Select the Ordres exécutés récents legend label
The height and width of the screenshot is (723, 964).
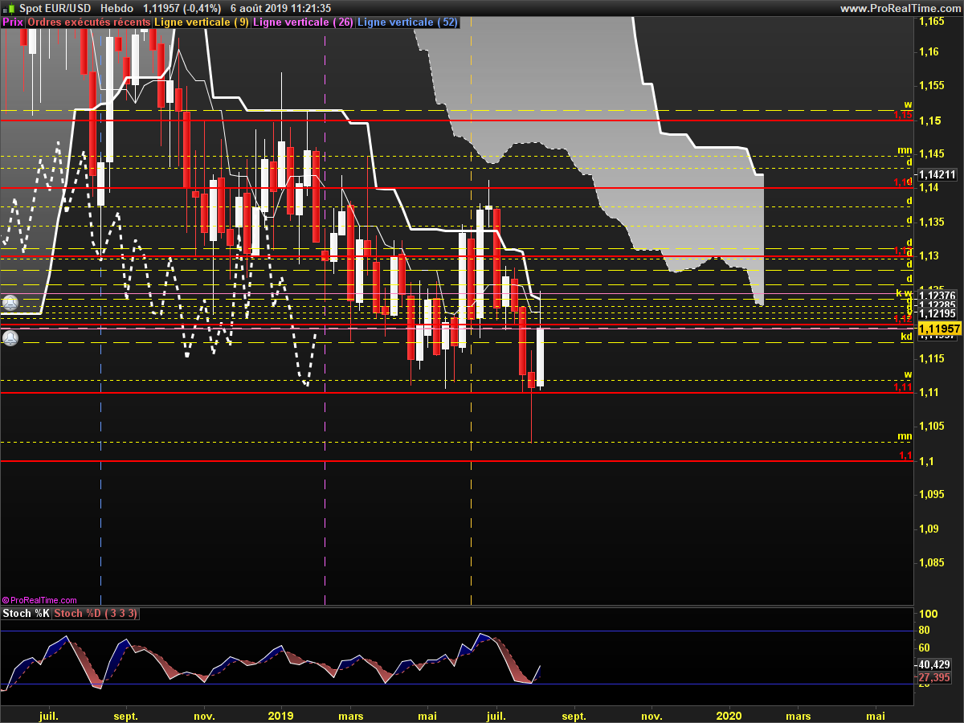[88, 22]
